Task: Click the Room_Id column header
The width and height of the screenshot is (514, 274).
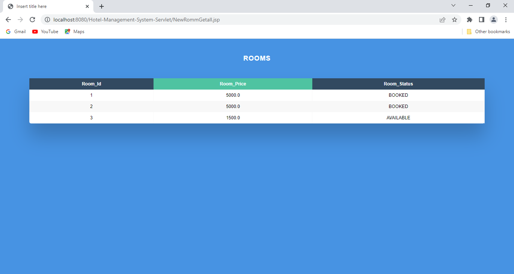Action: 91,84
